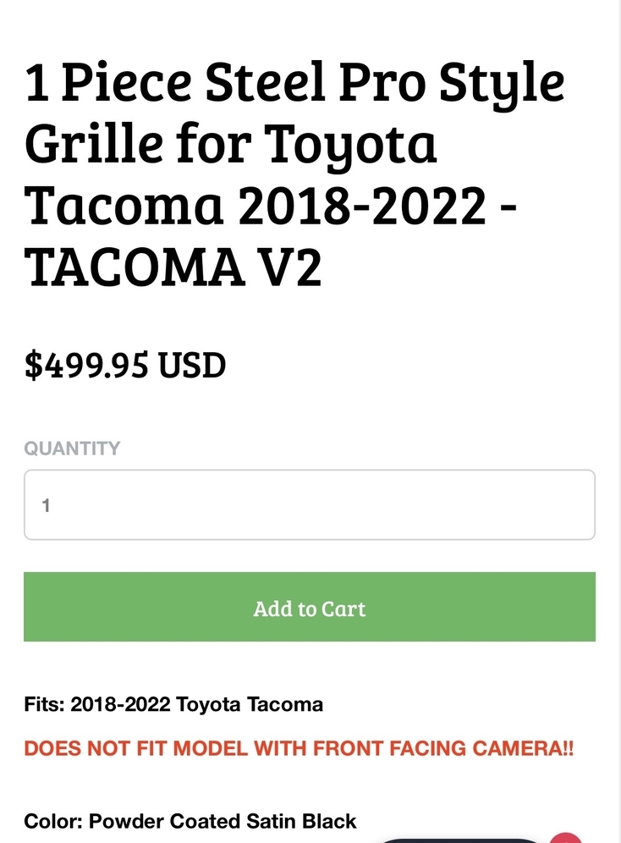Click the QUANTITY label above the field
The height and width of the screenshot is (843, 621).
[73, 449]
